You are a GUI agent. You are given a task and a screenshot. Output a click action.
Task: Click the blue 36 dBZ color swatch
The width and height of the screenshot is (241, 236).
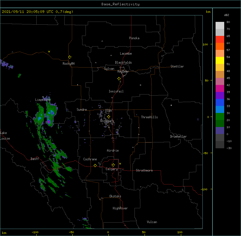coord(220,102)
